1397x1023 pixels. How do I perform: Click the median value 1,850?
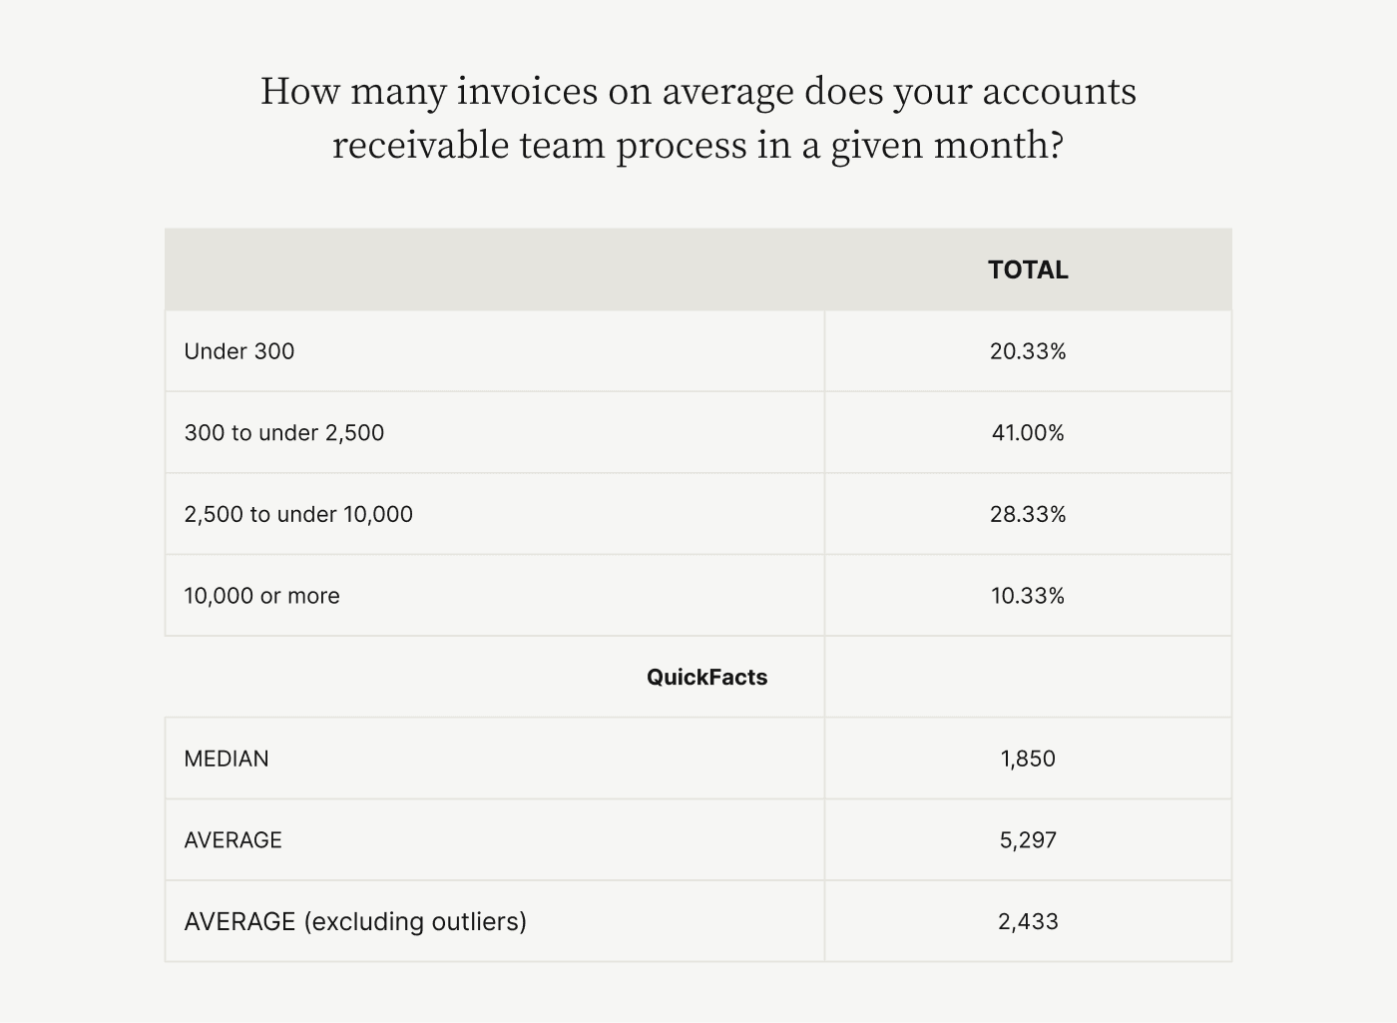[x=1028, y=759]
